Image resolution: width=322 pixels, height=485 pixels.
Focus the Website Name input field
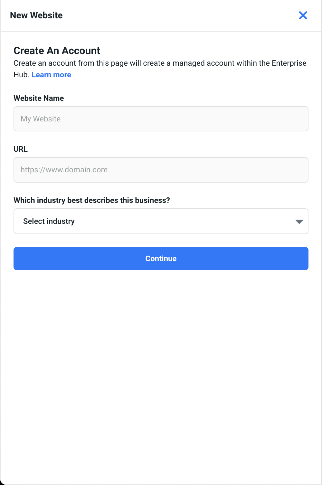click(161, 119)
